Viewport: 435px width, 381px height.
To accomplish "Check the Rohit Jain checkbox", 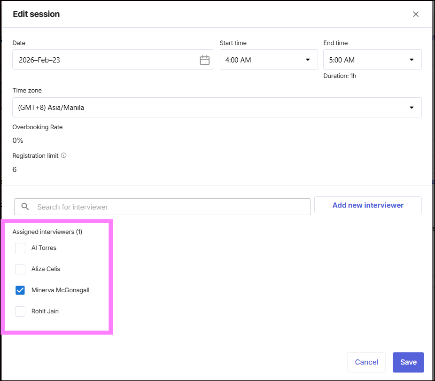I will 20,311.
